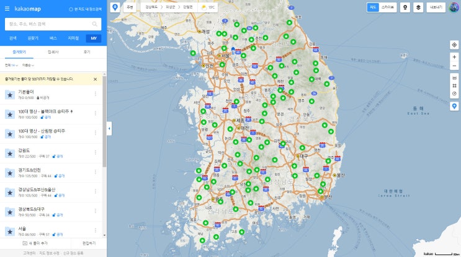
Task: Click the 편집하기 button
Action: pos(89,243)
